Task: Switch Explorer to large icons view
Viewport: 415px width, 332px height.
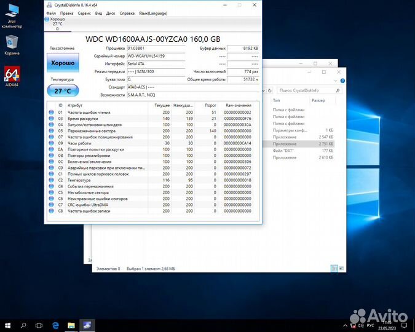Action: point(341,269)
